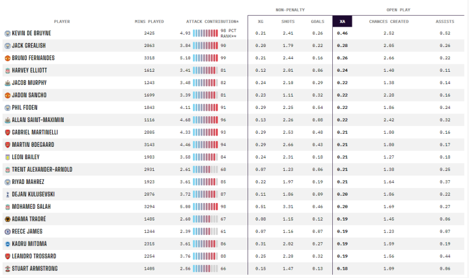
Task: Click the club badge next to Jacob Murphy
Action: point(7,83)
